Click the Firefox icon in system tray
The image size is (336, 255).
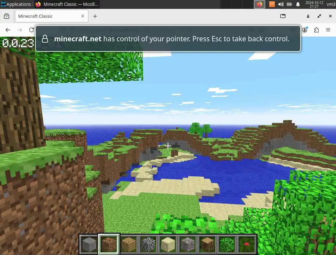[260, 4]
